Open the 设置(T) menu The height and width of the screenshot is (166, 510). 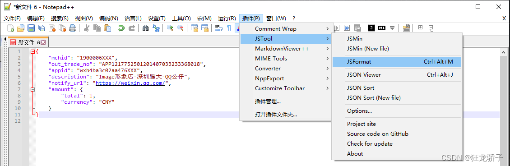point(157,18)
